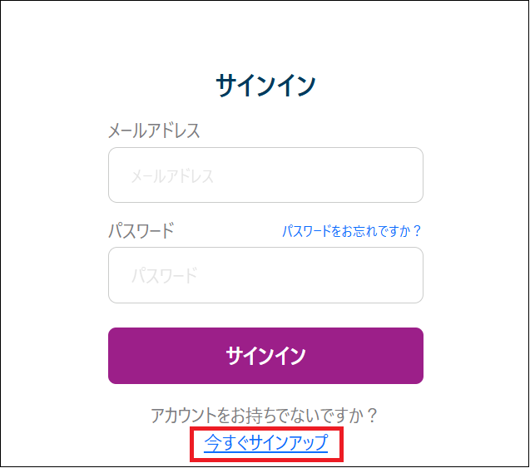Open the パスワードをお忘れですか？ link

point(352,231)
